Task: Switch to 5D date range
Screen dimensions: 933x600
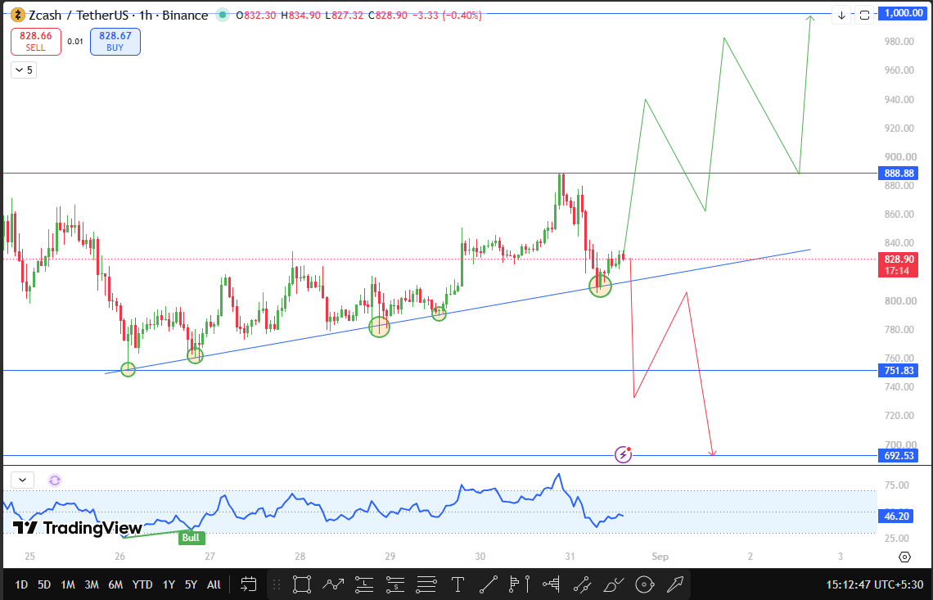Action: [x=44, y=584]
